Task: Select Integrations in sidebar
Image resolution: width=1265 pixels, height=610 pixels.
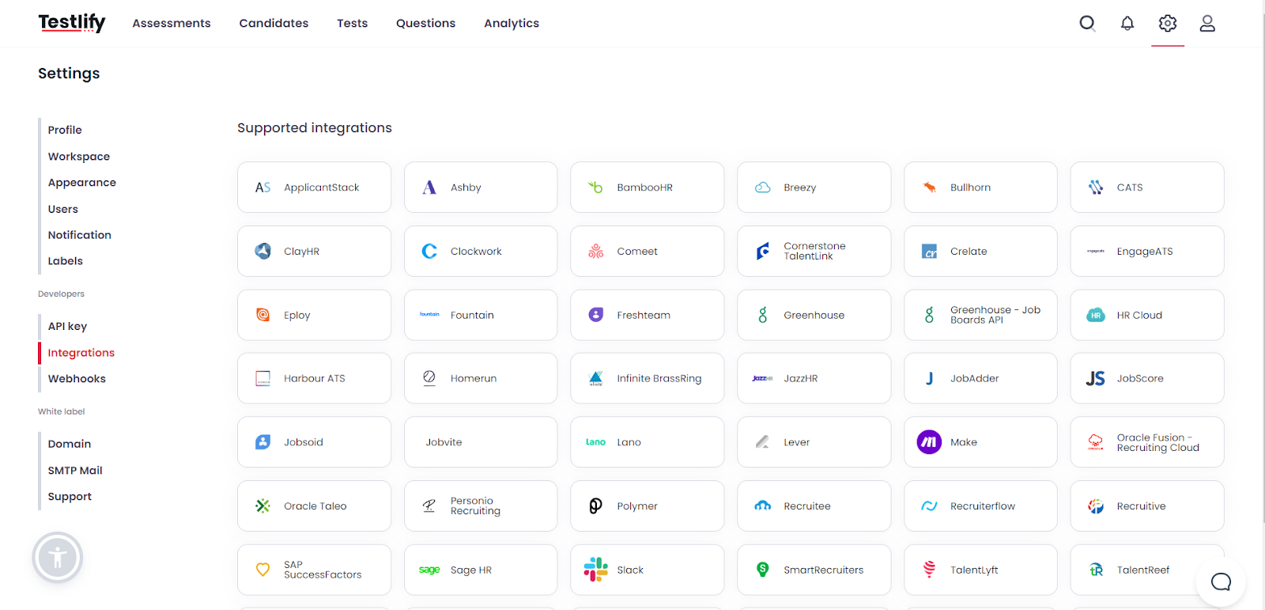Action: click(81, 353)
